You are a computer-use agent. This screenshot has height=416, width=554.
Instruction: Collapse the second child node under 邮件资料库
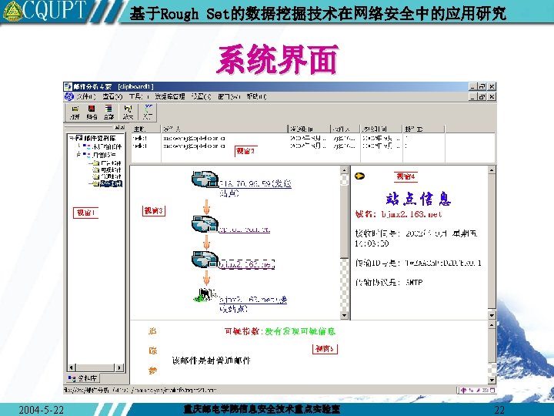click(x=78, y=155)
